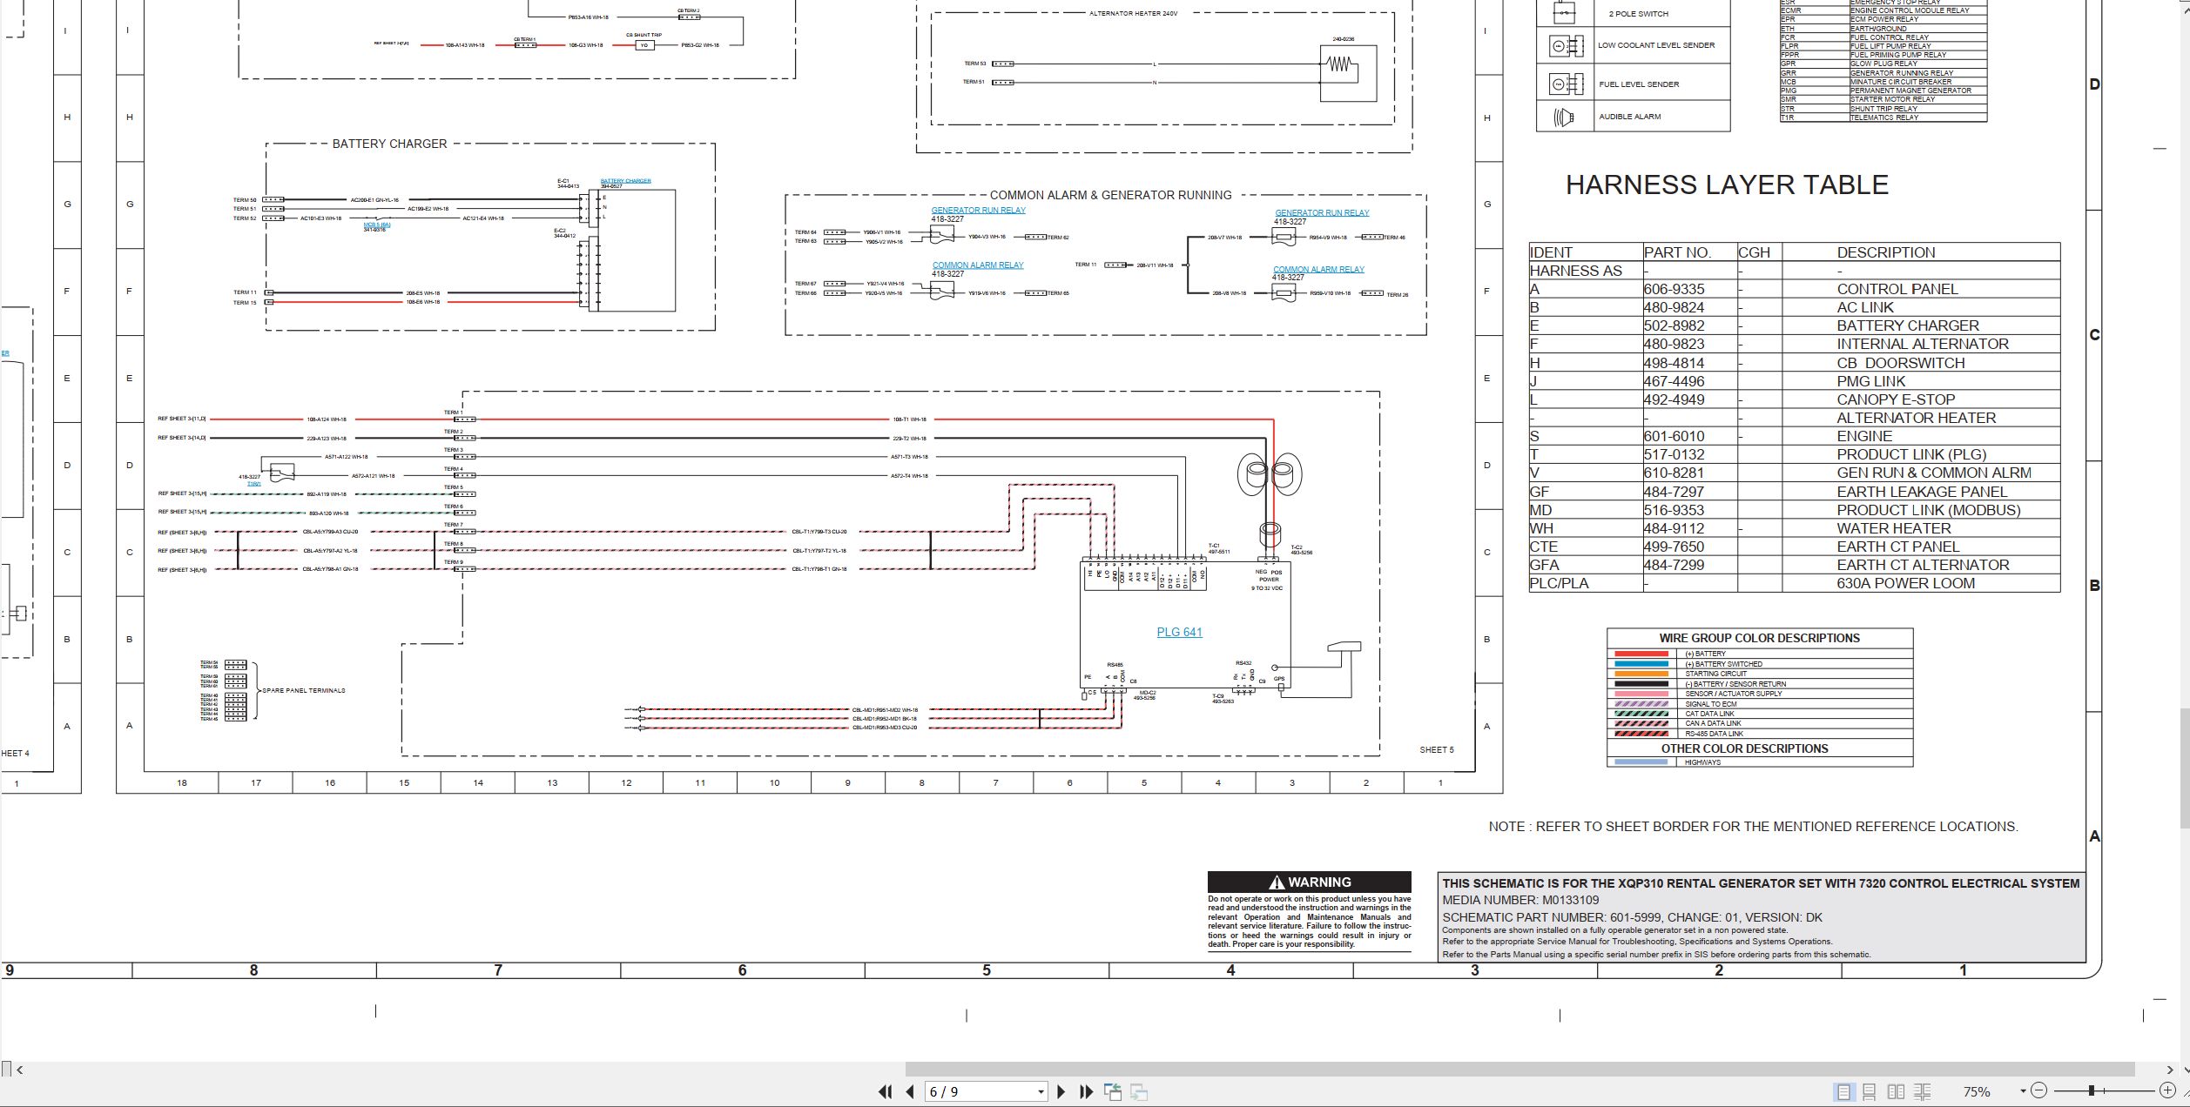This screenshot has height=1107, width=2190.
Task: Select continuous facing page layout
Action: pyautogui.click(x=1923, y=1091)
